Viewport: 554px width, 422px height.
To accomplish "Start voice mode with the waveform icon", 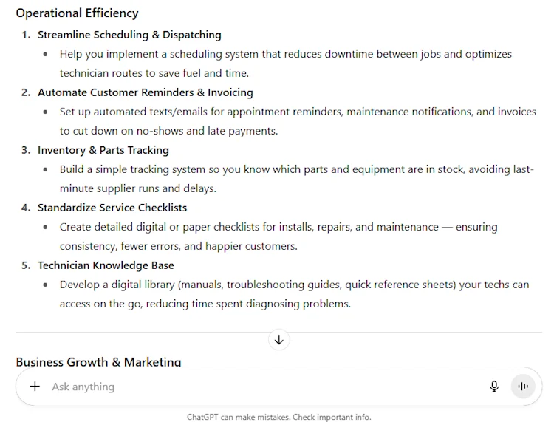I will [x=523, y=387].
